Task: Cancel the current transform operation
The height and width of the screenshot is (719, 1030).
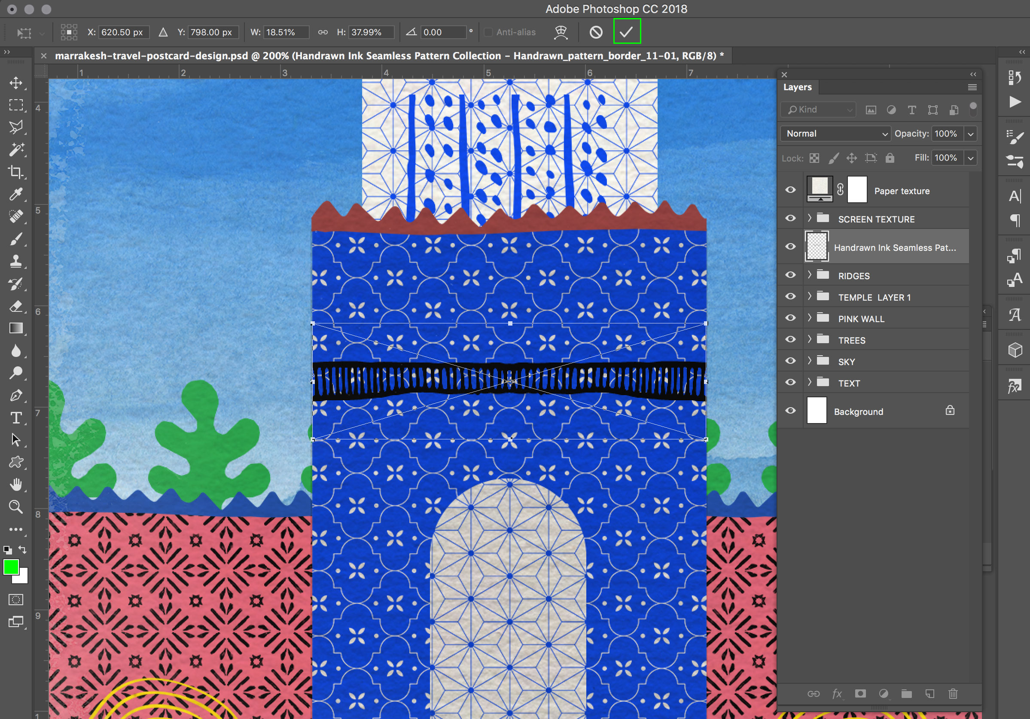Action: point(597,32)
